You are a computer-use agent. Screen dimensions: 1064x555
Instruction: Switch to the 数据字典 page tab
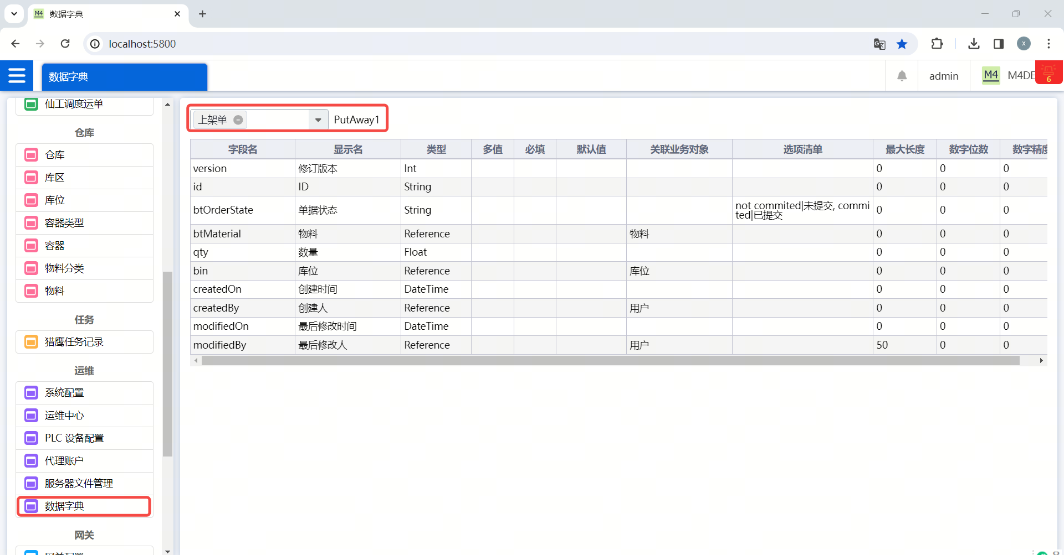[125, 77]
